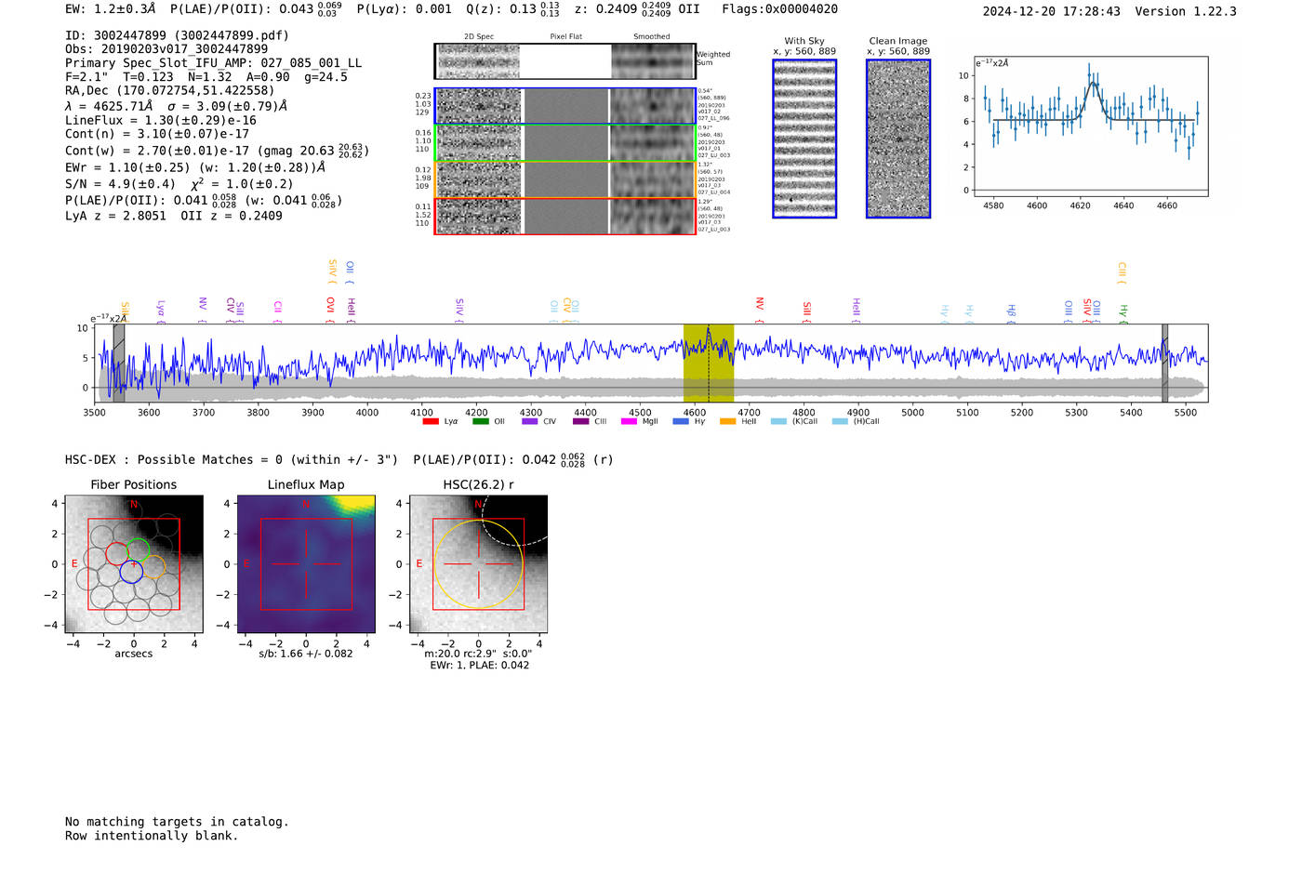This screenshot has width=1302, height=886.
Task: Click the Hβ line marker above spectrum
Action: (x=1011, y=313)
